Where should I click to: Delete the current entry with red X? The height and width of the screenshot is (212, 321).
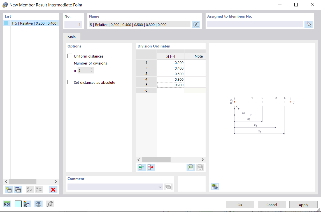pyautogui.click(x=53, y=190)
